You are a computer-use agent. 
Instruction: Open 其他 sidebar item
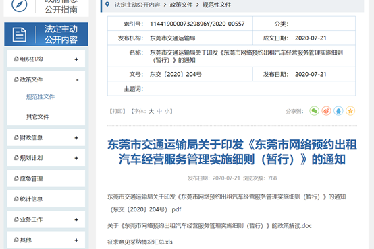[46, 240]
